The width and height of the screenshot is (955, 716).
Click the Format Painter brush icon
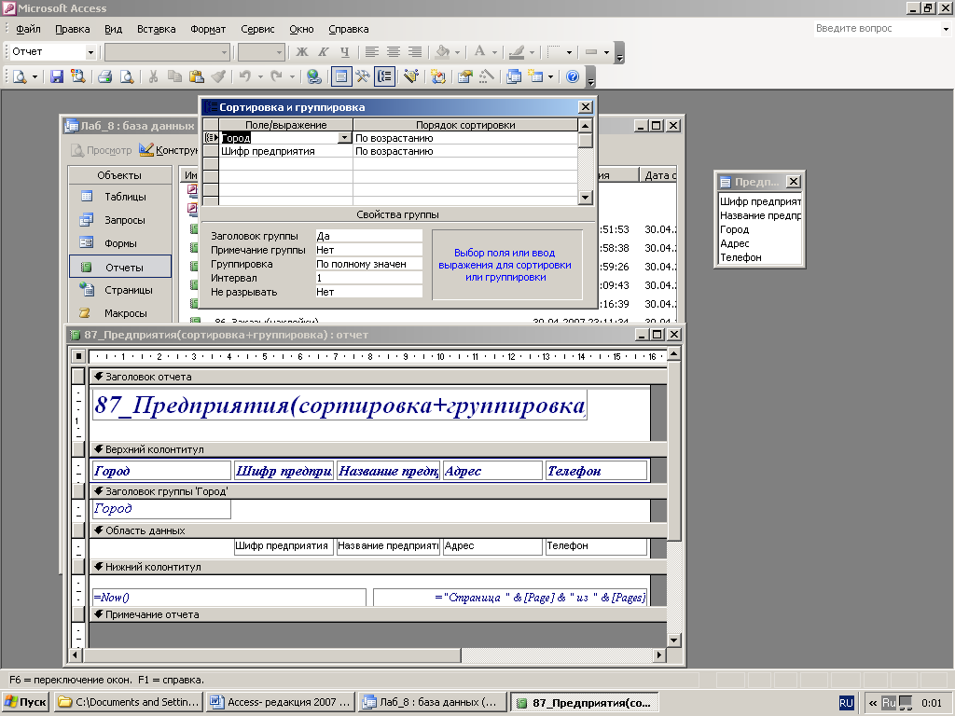pyautogui.click(x=218, y=76)
